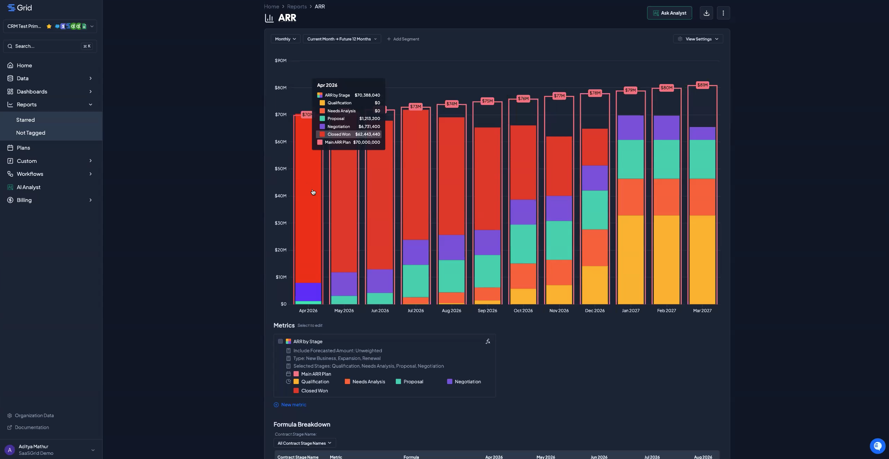
Task: Click the ARR bar chart icon in title
Action: (269, 18)
